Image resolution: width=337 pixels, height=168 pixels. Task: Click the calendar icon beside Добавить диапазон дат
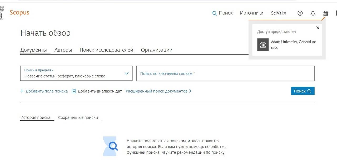(74, 91)
